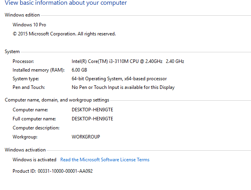The image size is (251, 190).
Task: Click the 'Windows is activated' status text
Action: [x=34, y=160]
